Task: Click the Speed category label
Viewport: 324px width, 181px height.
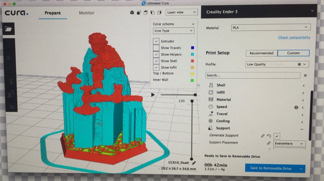Action: 221,107
